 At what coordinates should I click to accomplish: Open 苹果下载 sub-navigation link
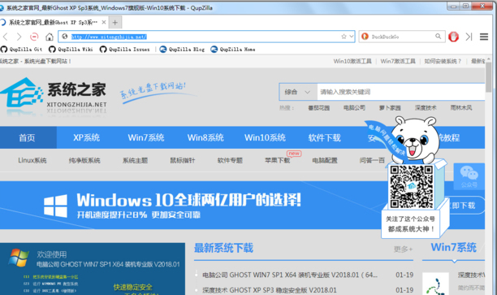[x=278, y=161]
